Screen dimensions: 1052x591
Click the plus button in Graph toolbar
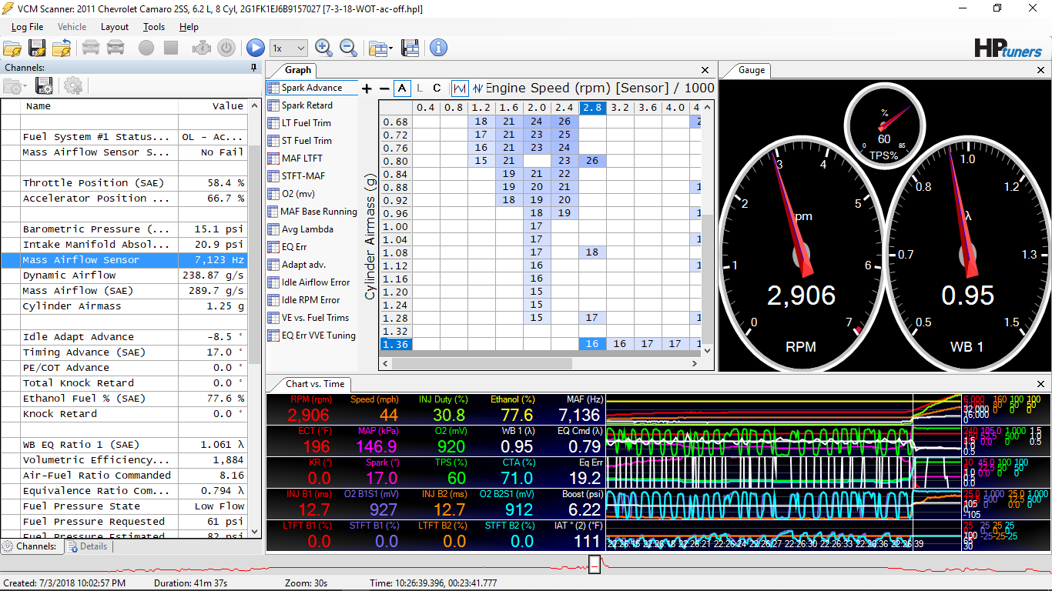click(x=367, y=88)
